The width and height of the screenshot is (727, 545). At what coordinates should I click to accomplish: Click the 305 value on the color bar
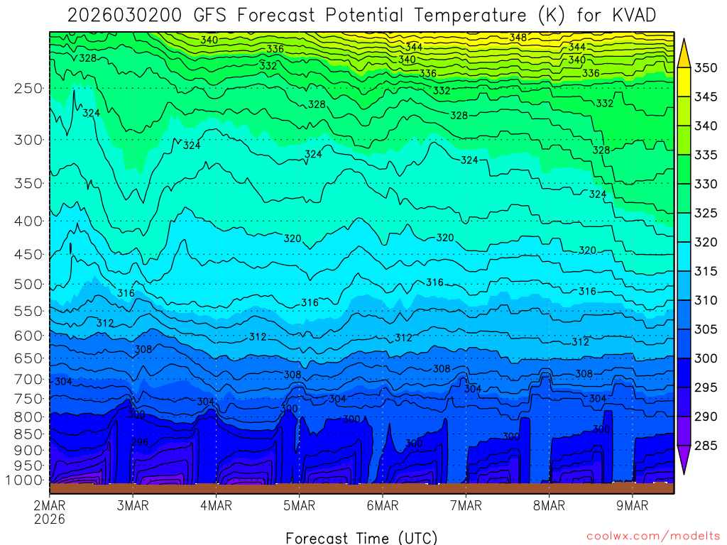(x=706, y=329)
